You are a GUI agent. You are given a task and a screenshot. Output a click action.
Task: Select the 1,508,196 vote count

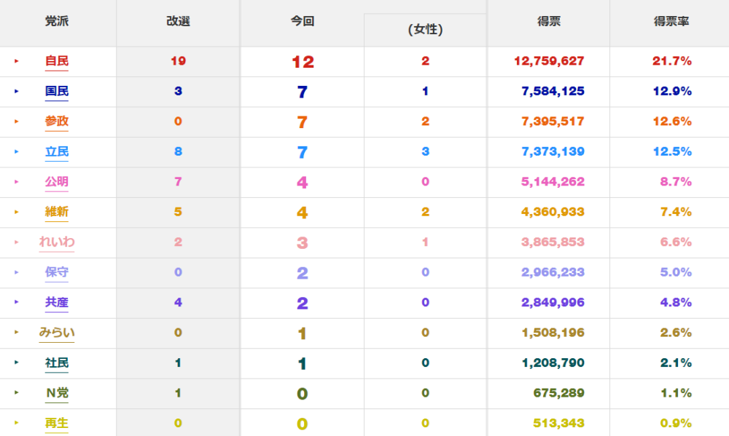click(x=553, y=333)
